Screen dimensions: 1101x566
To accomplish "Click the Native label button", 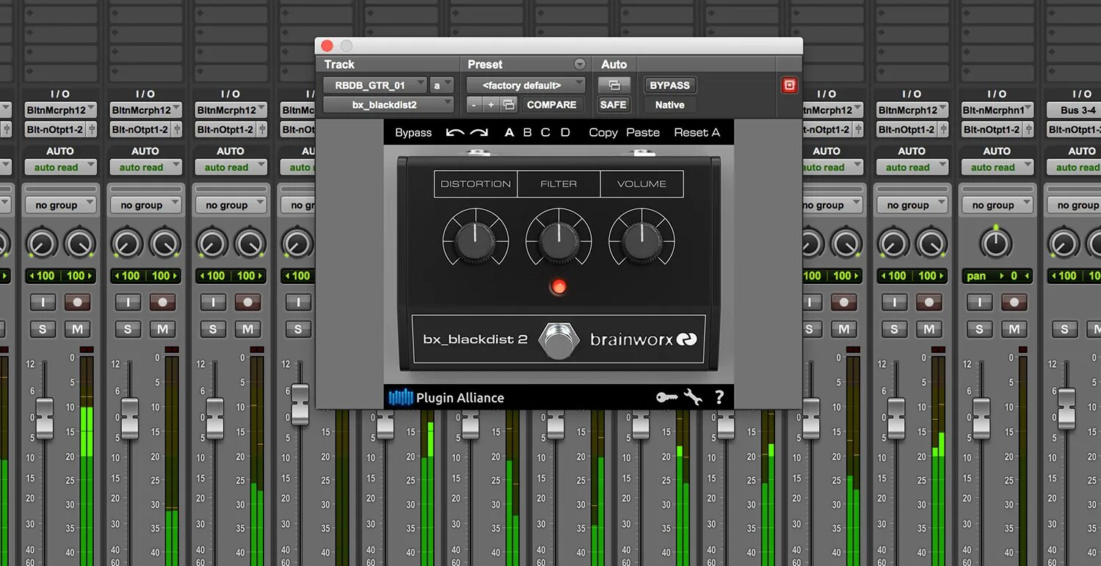I will pos(669,105).
